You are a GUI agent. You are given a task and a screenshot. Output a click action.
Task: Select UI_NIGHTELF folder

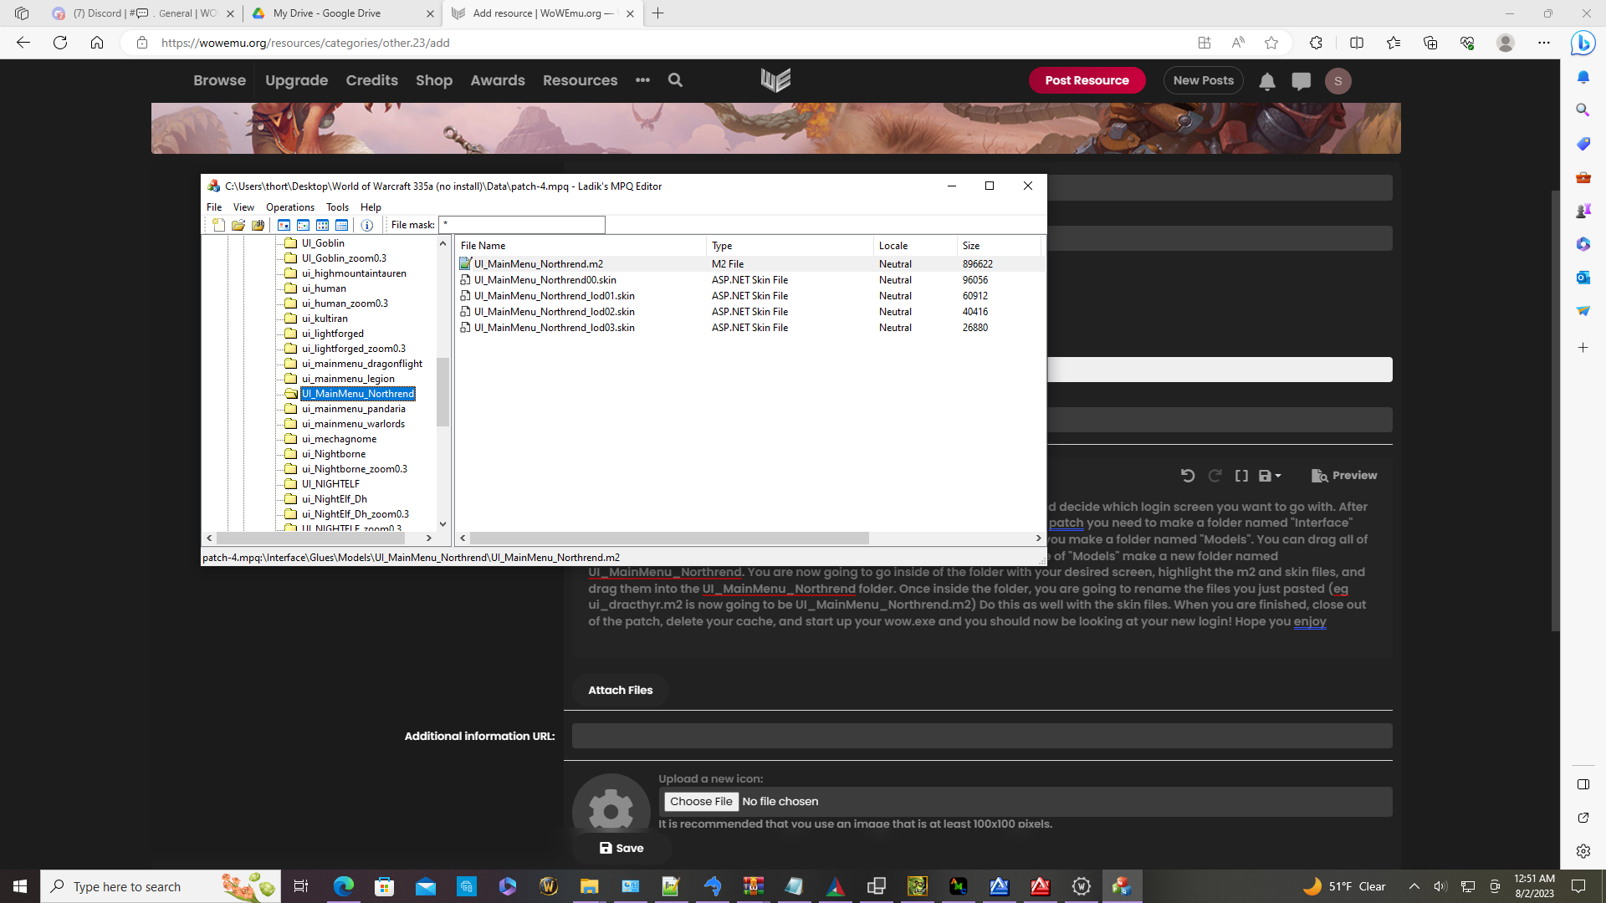point(330,484)
